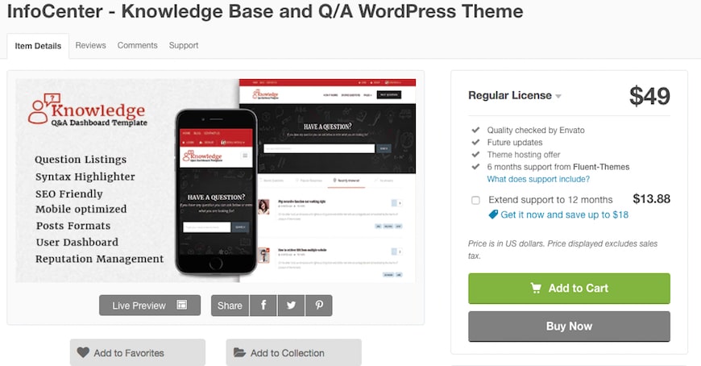Image resolution: width=701 pixels, height=366 pixels.
Task: Click 'Get it now and save up to $18'
Action: [x=564, y=214]
